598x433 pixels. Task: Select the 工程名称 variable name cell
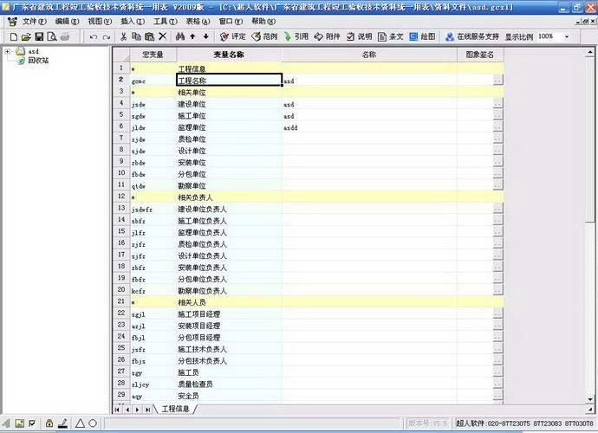point(229,80)
